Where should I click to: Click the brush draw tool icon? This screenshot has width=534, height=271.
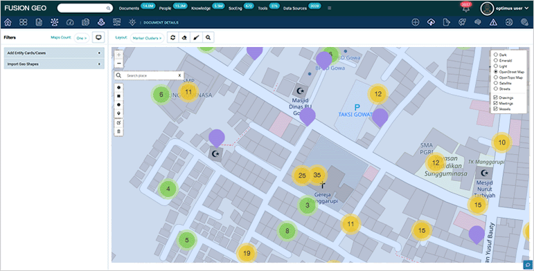[x=196, y=38]
